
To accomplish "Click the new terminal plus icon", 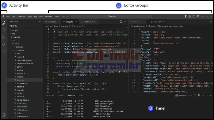I will pos(189,95).
